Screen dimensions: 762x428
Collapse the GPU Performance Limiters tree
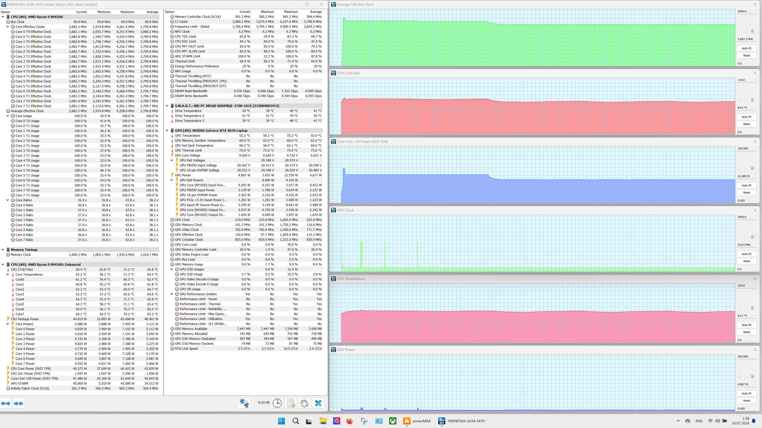pyautogui.click(x=172, y=294)
